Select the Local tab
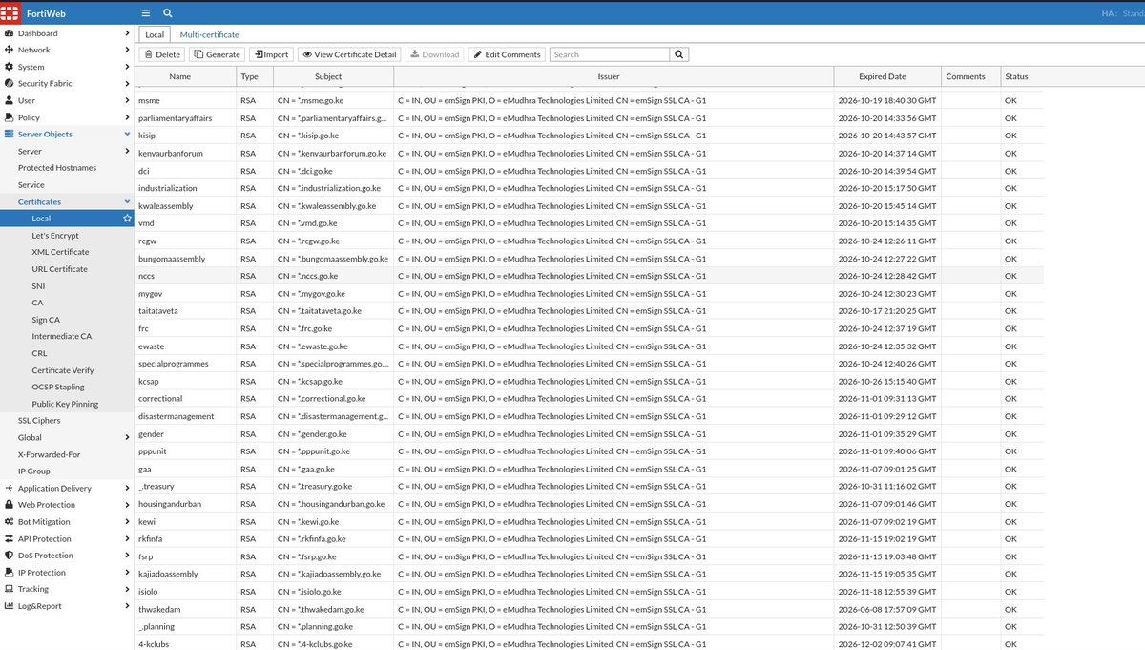This screenshot has width=1145, height=650. point(155,34)
